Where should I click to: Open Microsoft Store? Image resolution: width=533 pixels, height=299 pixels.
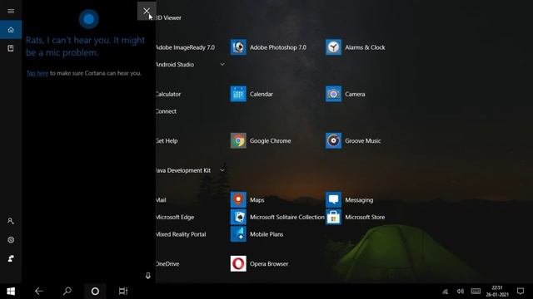(356, 217)
